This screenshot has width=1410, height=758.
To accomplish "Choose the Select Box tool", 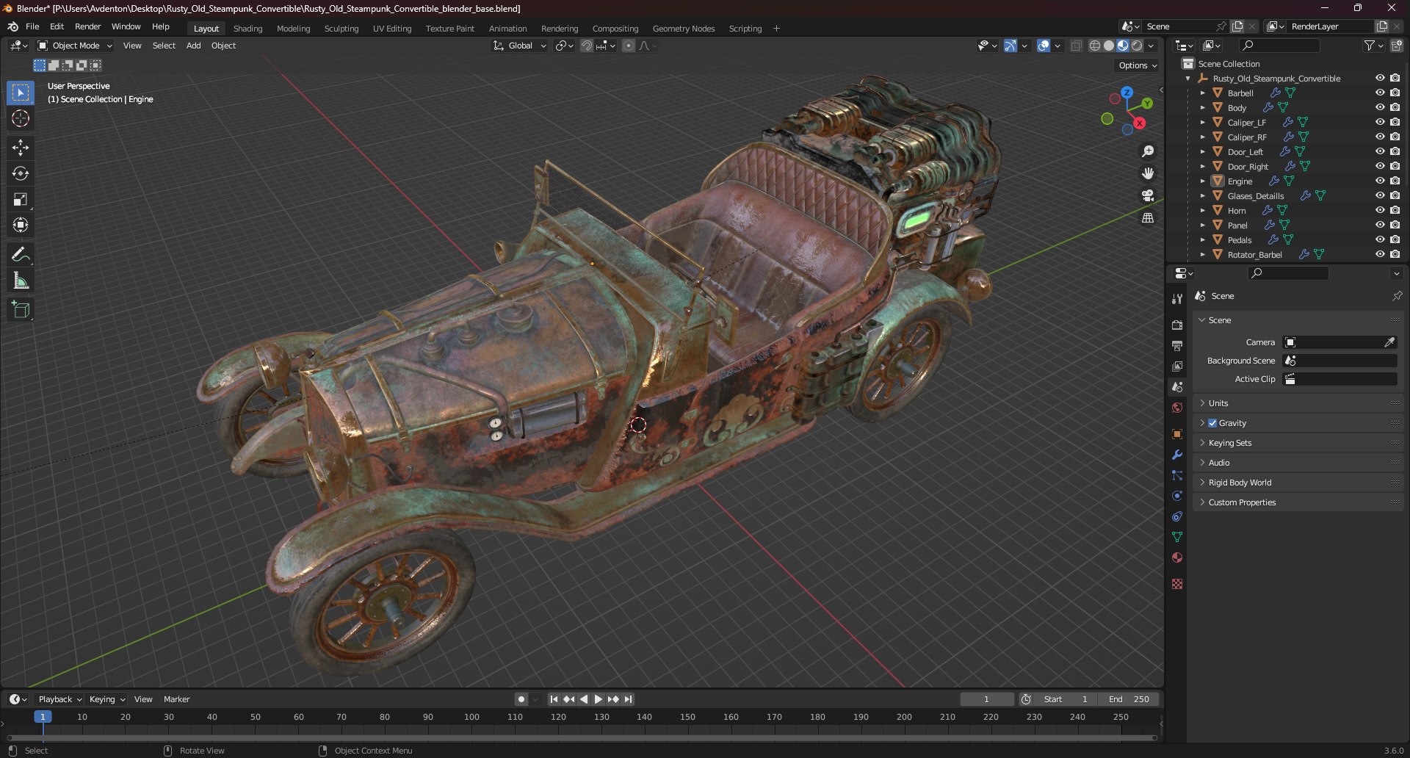I will point(21,93).
